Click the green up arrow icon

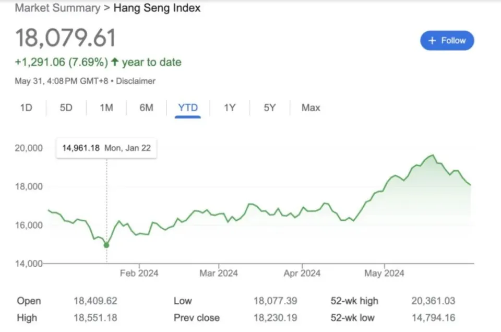click(x=114, y=62)
